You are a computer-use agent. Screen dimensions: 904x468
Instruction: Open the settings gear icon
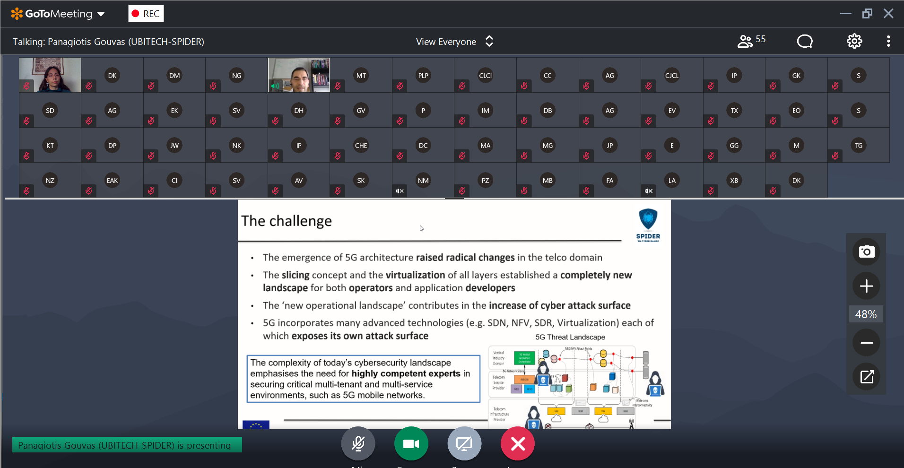[854, 42]
